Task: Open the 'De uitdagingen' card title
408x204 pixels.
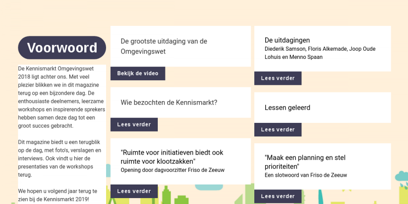Action: click(x=287, y=40)
